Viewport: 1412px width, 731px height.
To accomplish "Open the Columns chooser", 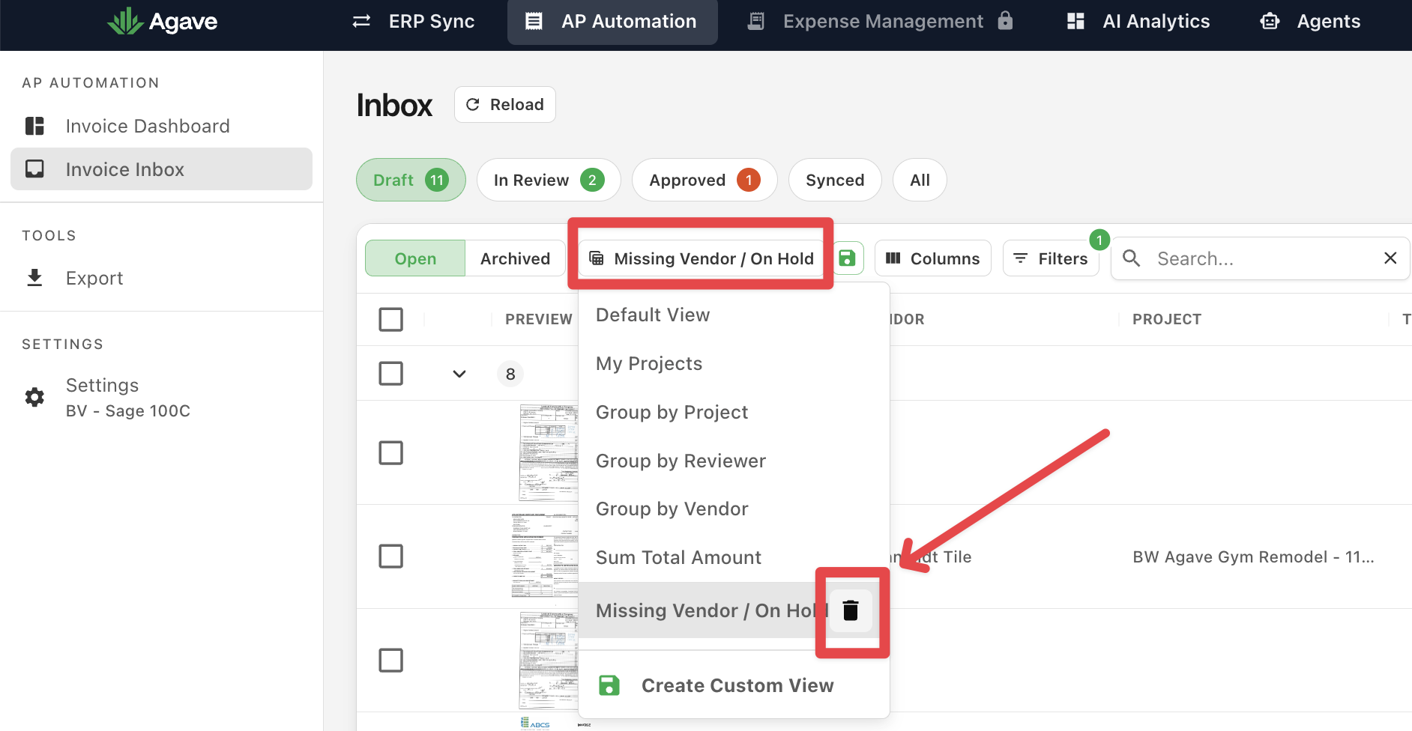I will click(932, 258).
